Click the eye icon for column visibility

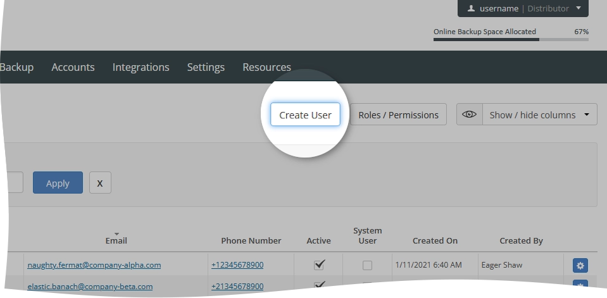pos(469,114)
